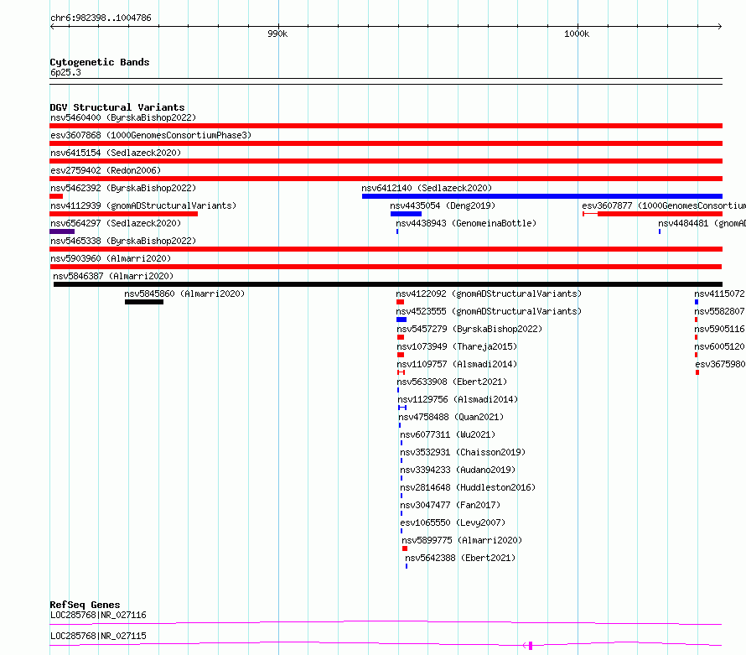Click the 990k ruler tick label
746x655 pixels.
pos(277,34)
